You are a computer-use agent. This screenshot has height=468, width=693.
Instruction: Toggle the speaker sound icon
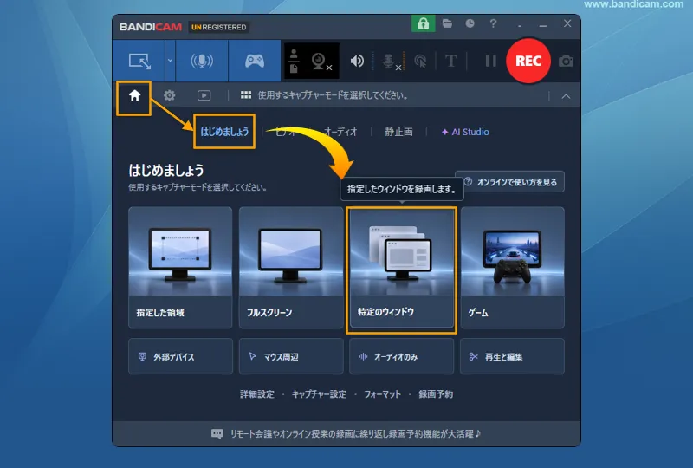(357, 61)
